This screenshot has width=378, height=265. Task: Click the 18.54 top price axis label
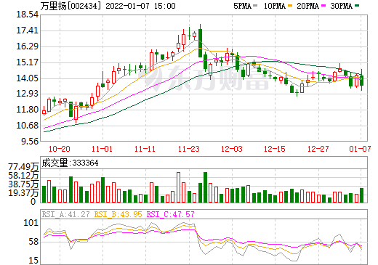[x=28, y=15]
